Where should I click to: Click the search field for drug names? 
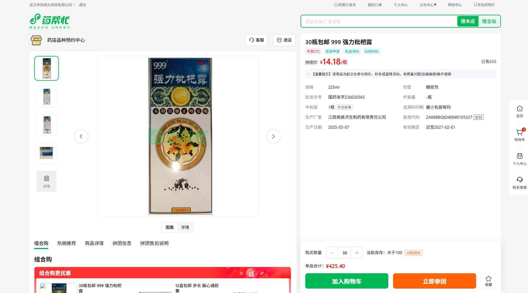[379, 21]
